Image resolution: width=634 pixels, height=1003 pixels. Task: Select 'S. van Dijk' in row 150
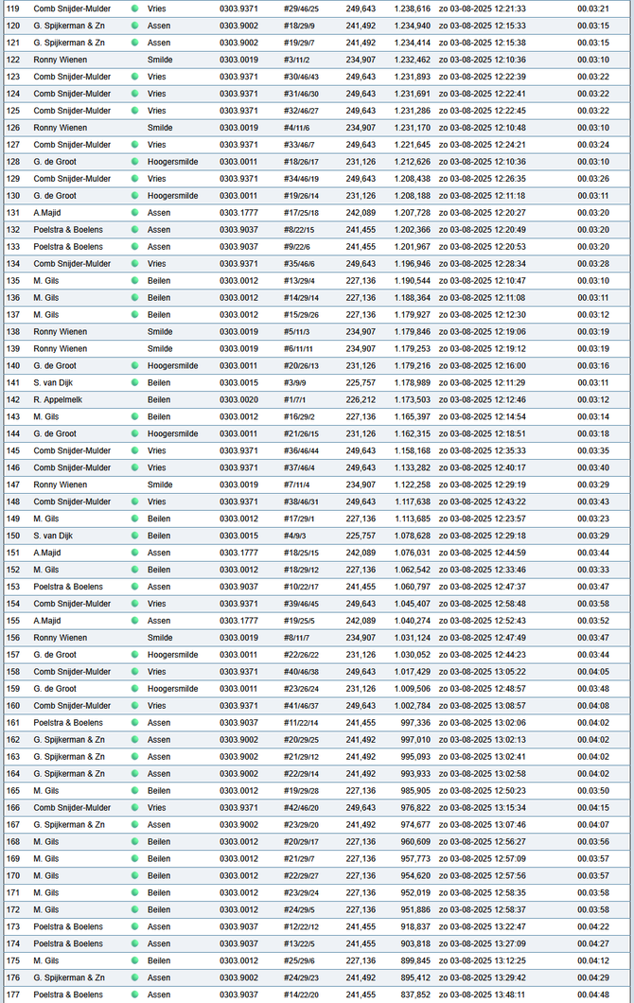53,537
